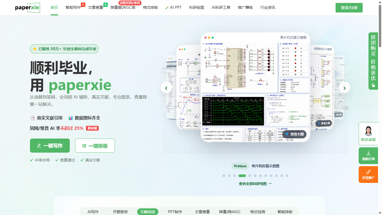Select the last carousel dot indicator
This screenshot has height=215, width=382.
pos(287,176)
